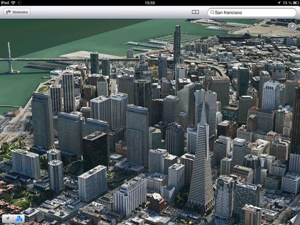
Task: Reset orientation with the compass icon
Action: tap(292, 27)
